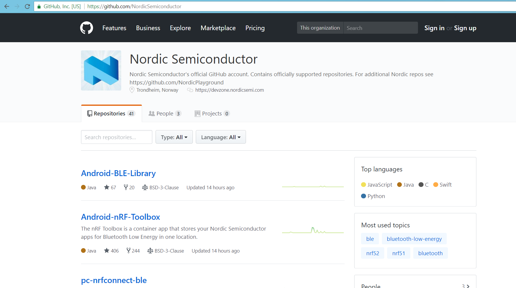
Task: Focus the Search repositories field
Action: (x=117, y=137)
